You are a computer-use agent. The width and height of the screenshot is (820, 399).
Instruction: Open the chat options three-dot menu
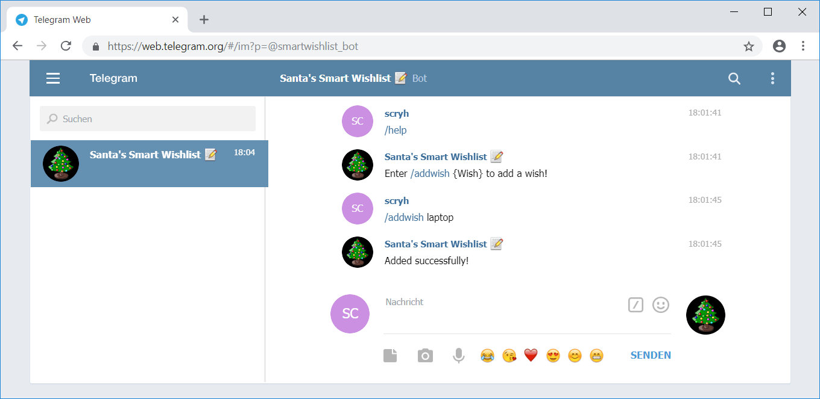click(772, 78)
